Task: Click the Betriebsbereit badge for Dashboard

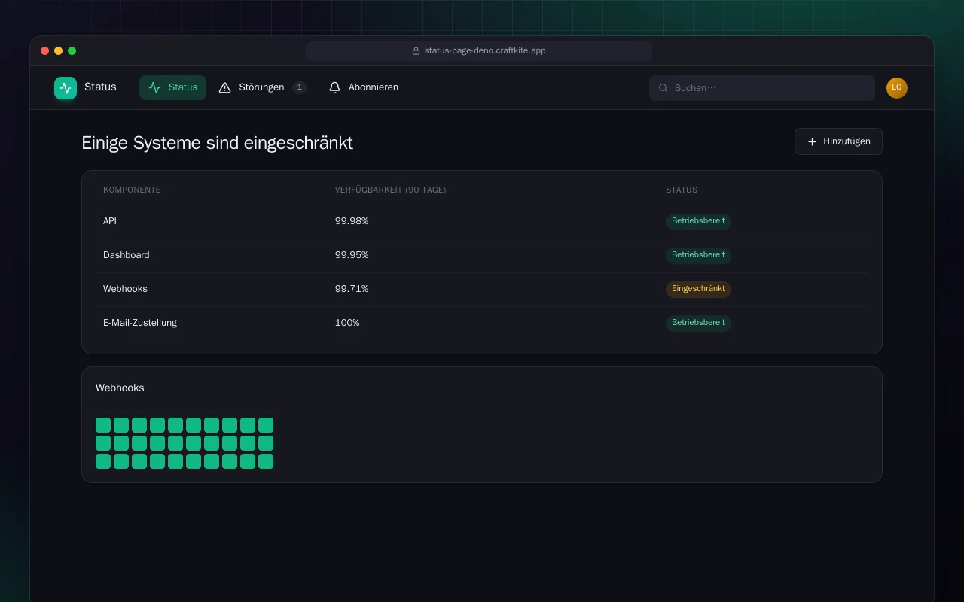Action: (x=698, y=255)
